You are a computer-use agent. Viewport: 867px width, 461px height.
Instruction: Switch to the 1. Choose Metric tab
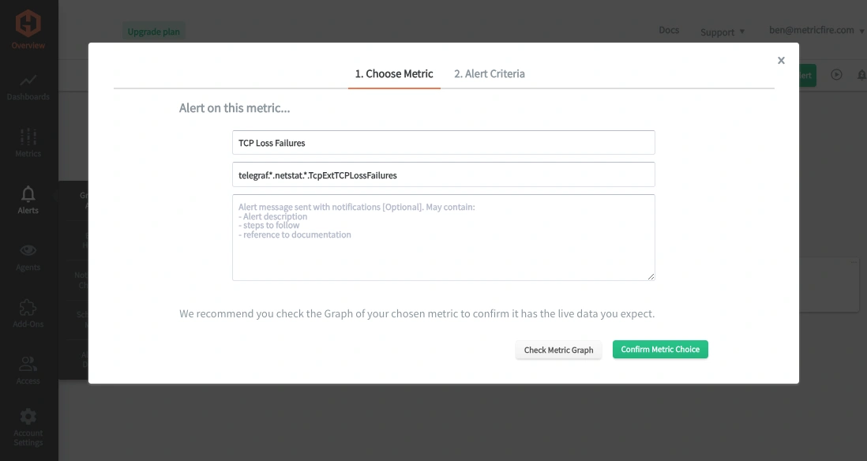(394, 74)
